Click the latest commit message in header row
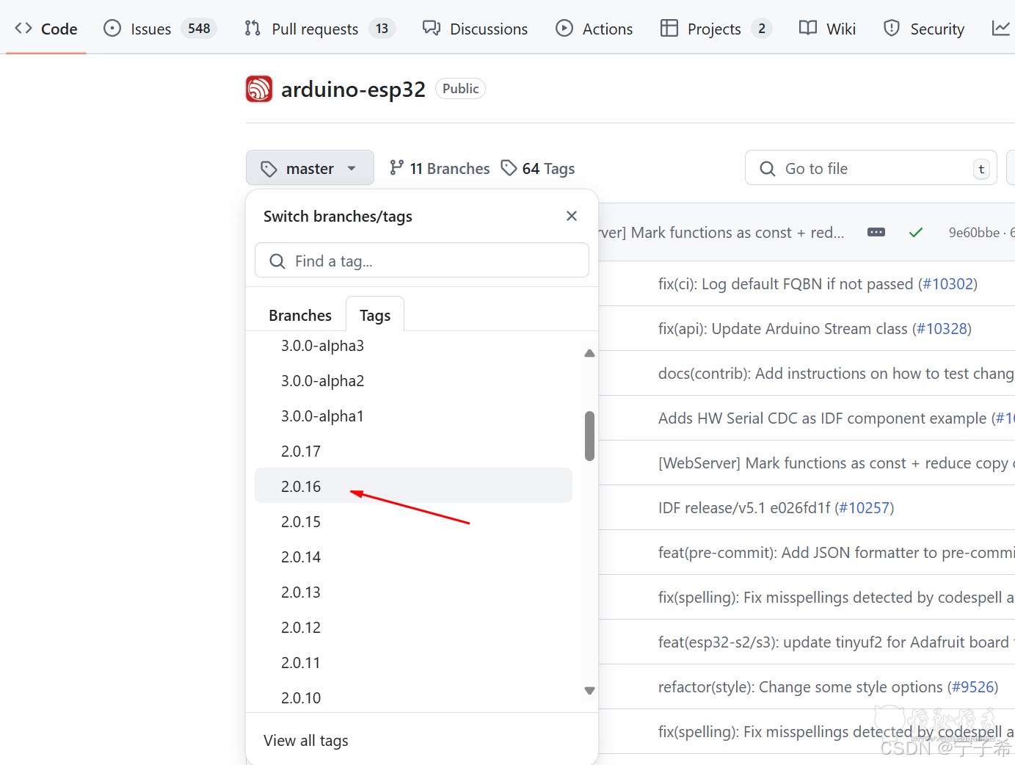Image resolution: width=1015 pixels, height=765 pixels. coord(722,233)
